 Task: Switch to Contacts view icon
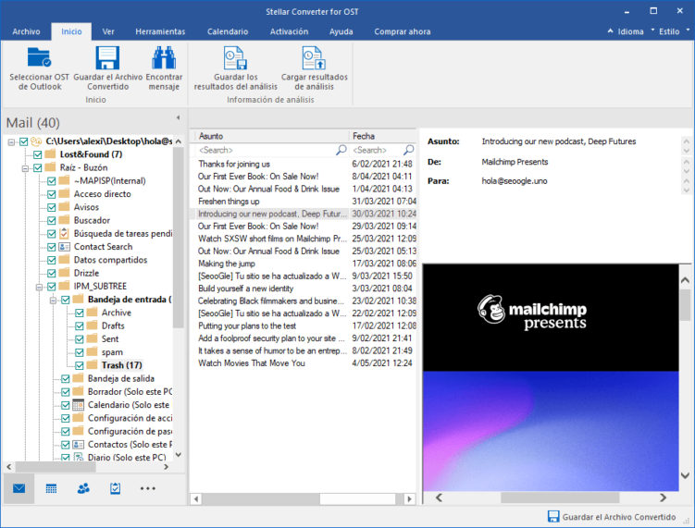83,488
